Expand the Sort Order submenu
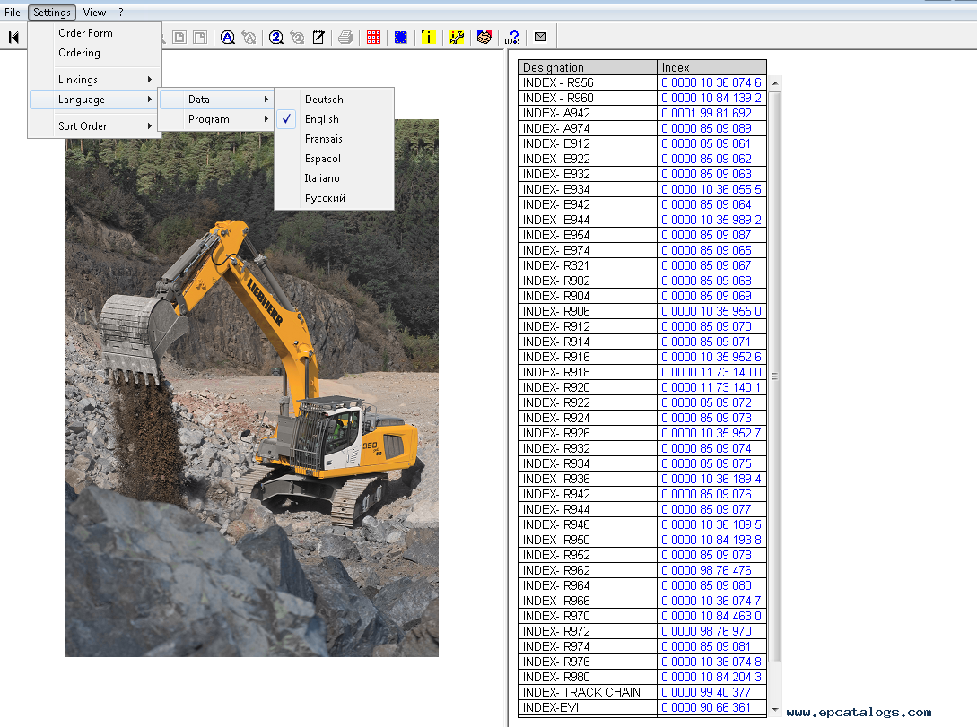Viewport: 977px width, 727px height. pyautogui.click(x=95, y=126)
